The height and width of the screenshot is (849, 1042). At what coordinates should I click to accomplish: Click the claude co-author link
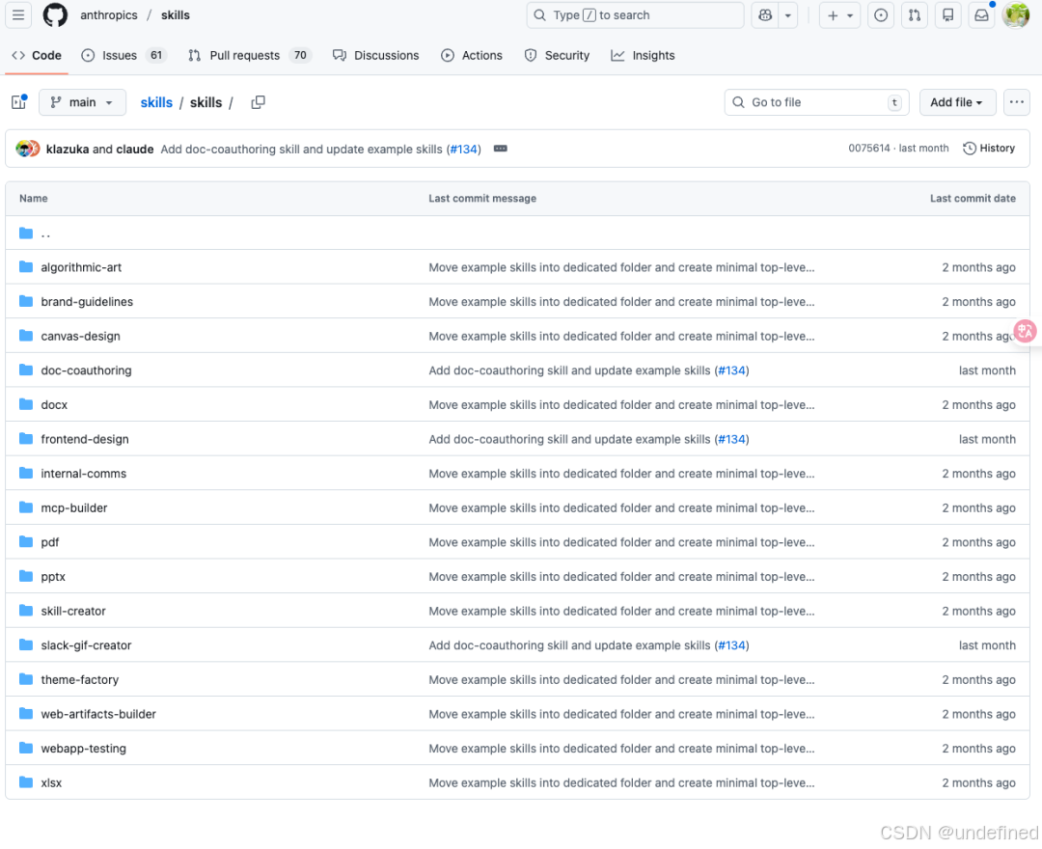point(135,149)
